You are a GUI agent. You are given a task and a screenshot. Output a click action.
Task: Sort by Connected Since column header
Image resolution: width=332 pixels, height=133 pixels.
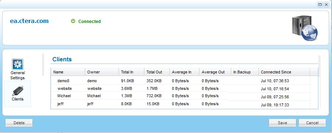(284, 72)
